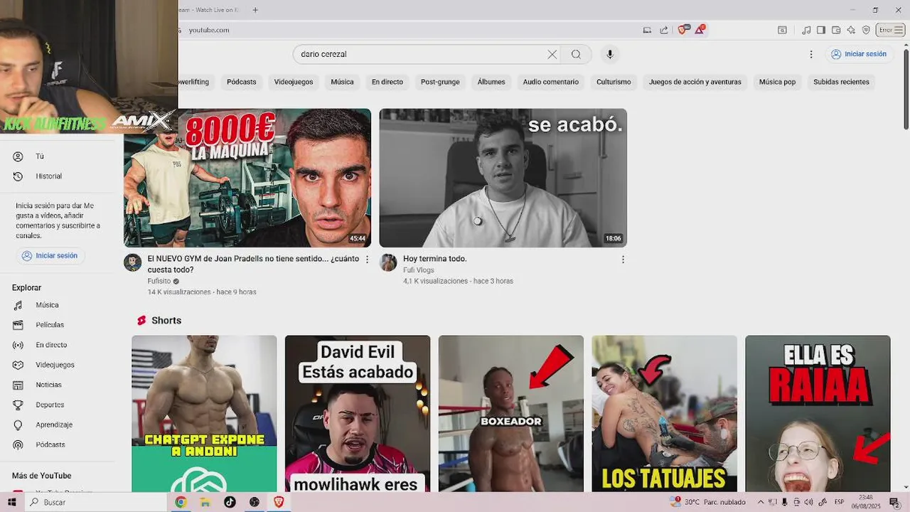The width and height of the screenshot is (910, 512).
Task: Select the Música pop filter chip
Action: 777,82
